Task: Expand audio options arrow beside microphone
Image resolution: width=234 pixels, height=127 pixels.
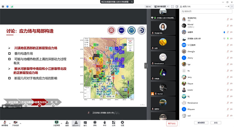Action: (10, 123)
